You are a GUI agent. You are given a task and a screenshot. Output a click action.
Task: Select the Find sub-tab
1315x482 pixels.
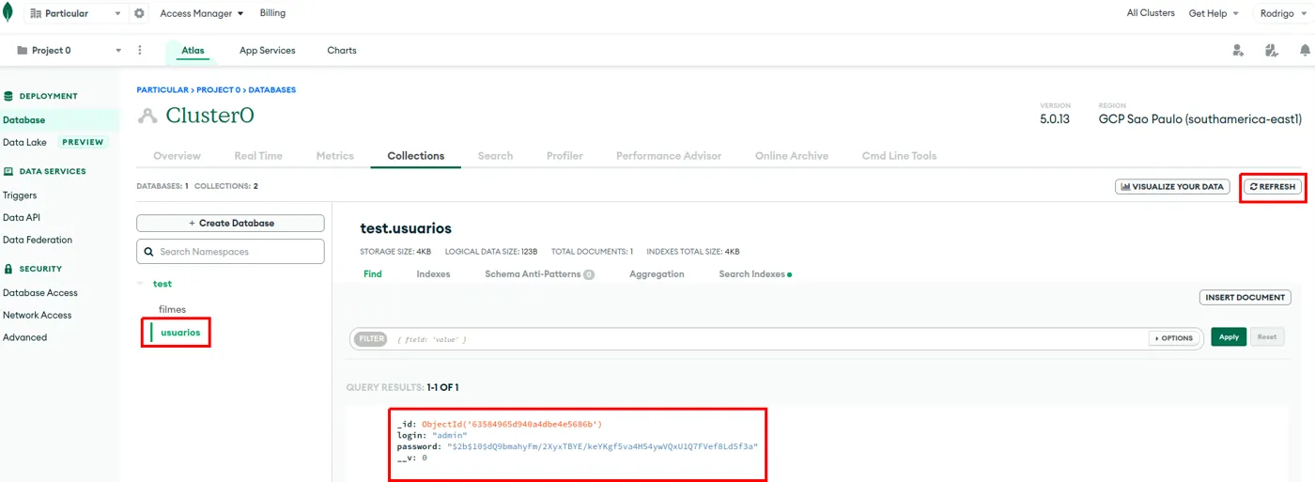(x=373, y=274)
